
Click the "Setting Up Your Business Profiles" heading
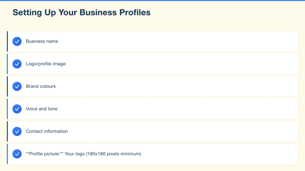point(82,12)
